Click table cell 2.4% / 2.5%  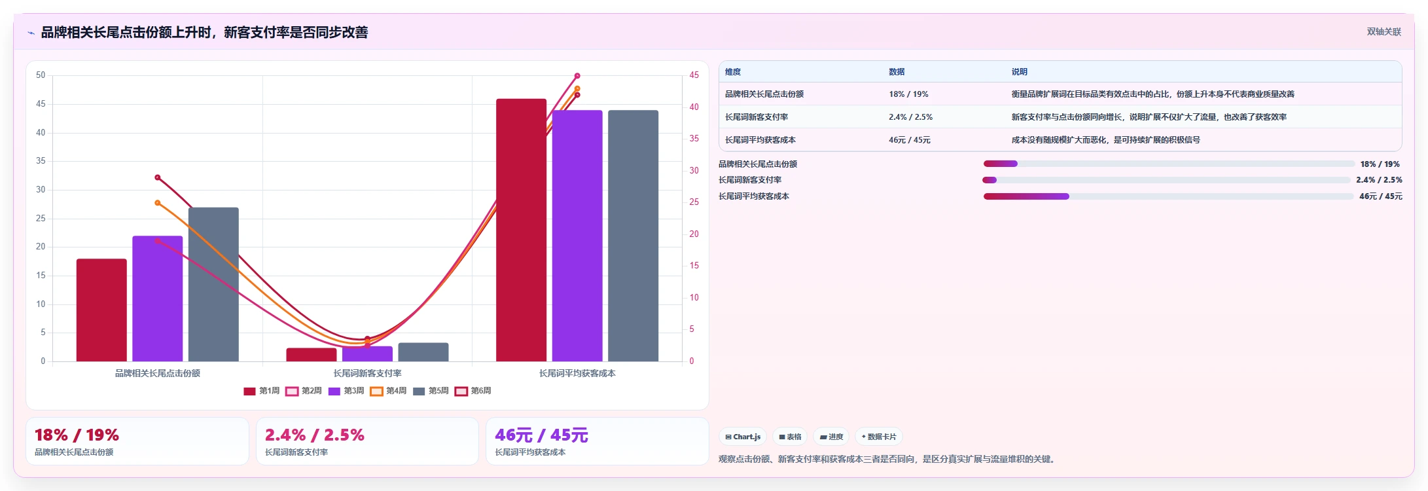(x=910, y=117)
